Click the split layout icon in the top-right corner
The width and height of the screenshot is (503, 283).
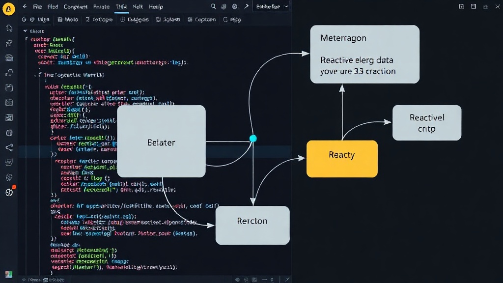(461, 6)
